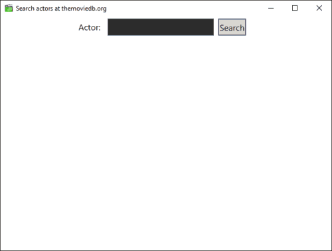Viewport: 332px width, 251px height.
Task: Close the Search actors window
Action: (319, 8)
